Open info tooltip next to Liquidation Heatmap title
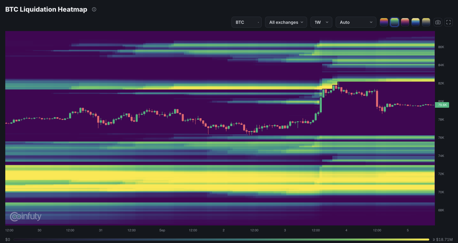 click(94, 9)
